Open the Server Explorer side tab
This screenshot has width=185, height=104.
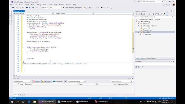11,14
